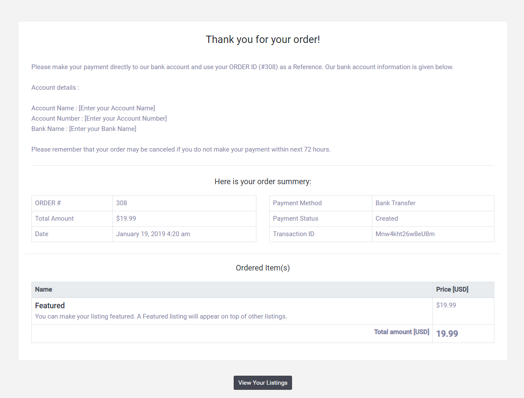Click the Total amount [USD] label

coord(401,332)
